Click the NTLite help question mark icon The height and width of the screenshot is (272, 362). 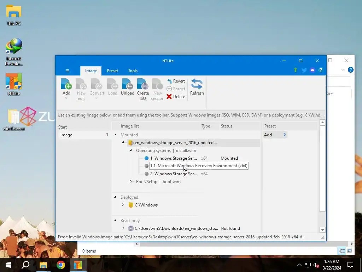tap(321, 70)
